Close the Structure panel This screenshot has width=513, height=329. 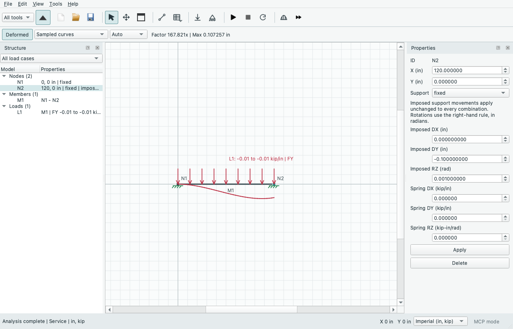[x=97, y=48]
